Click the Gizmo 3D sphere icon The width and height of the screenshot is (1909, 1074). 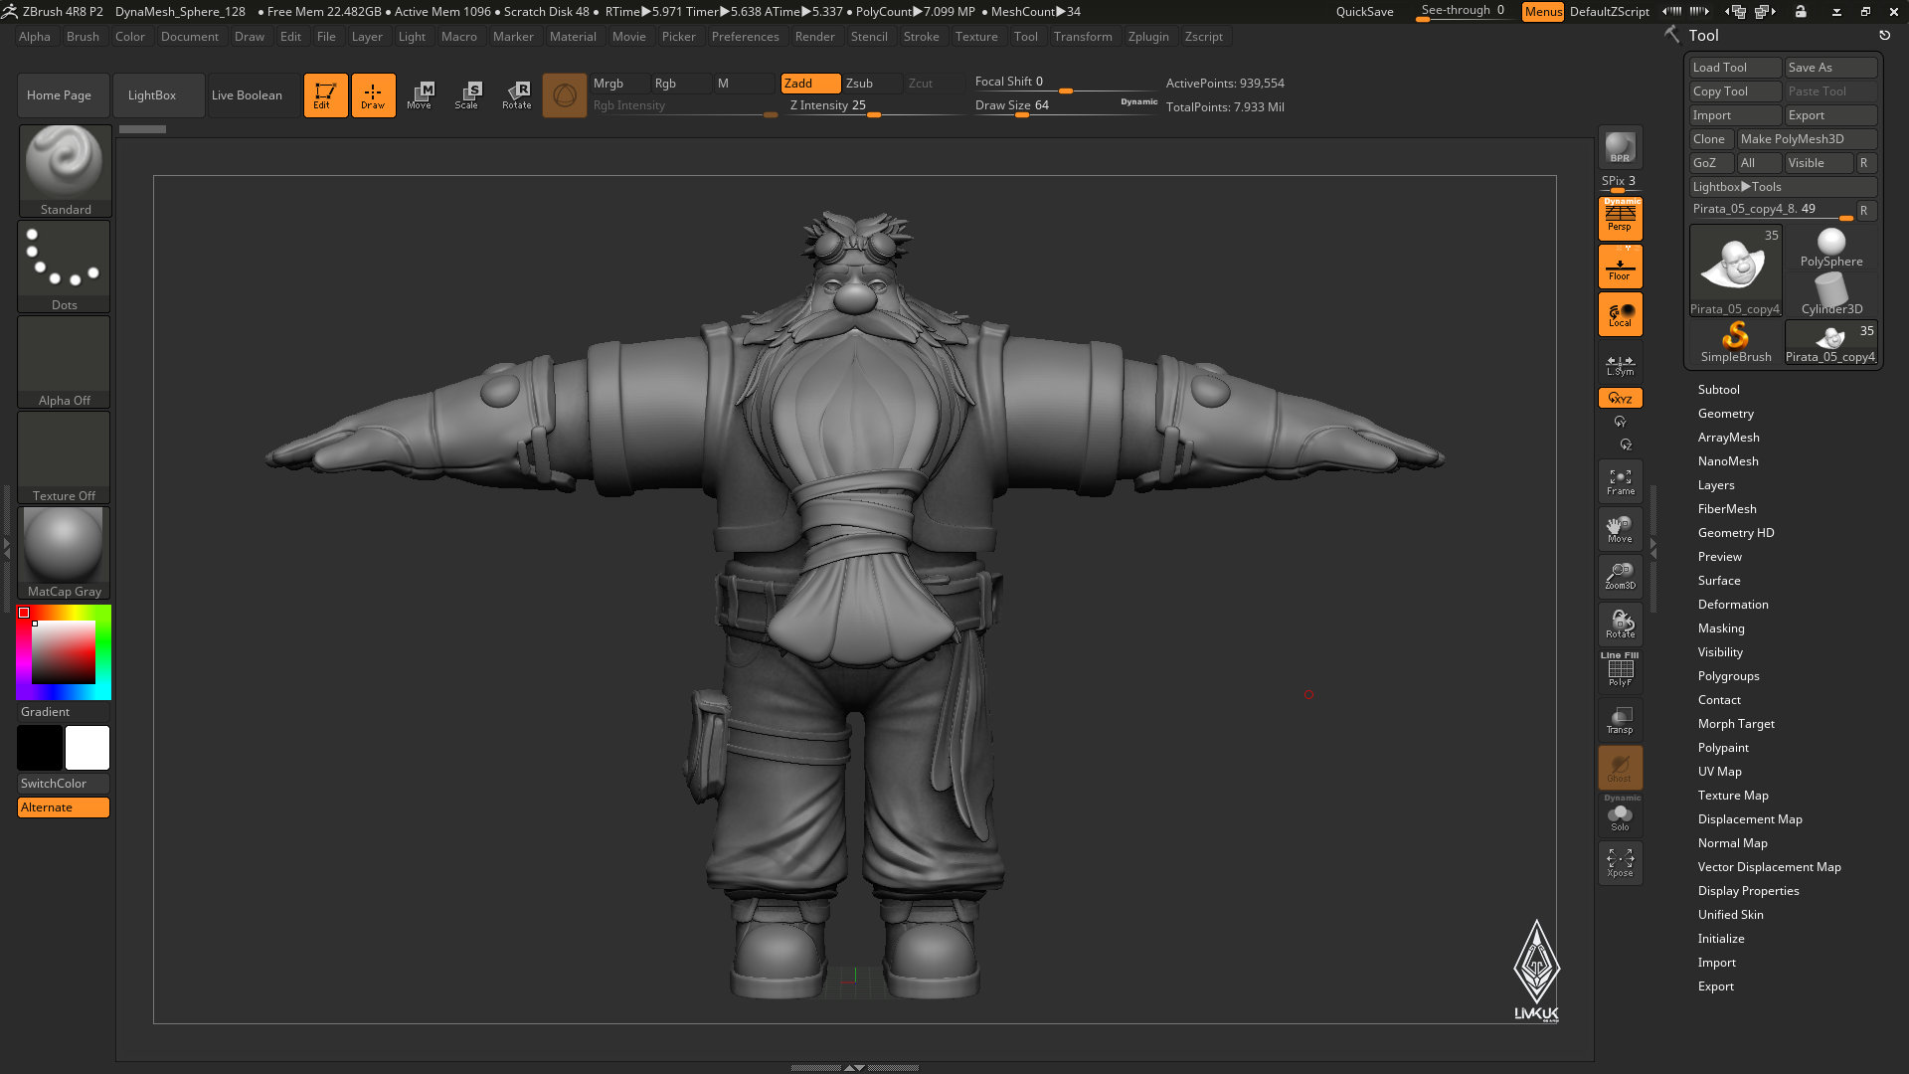click(564, 95)
